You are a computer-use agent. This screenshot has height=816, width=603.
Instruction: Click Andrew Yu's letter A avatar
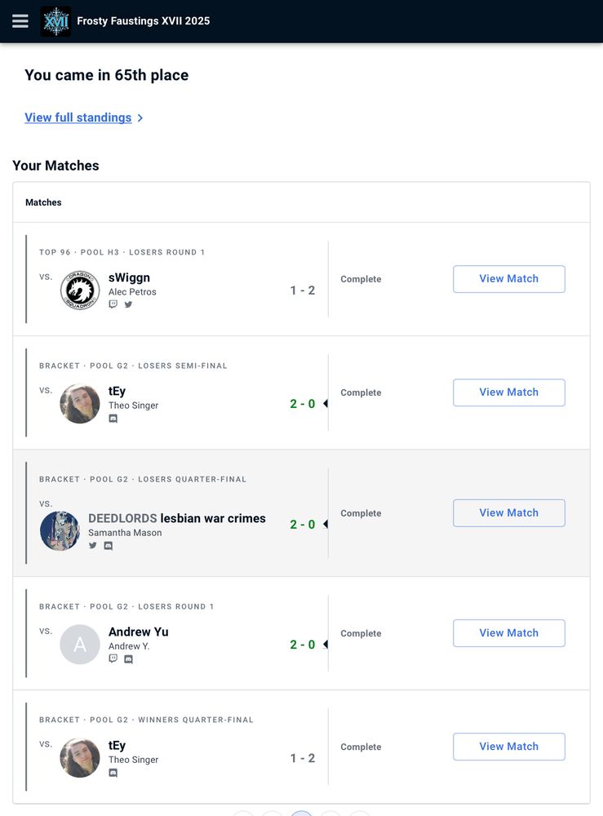point(80,645)
